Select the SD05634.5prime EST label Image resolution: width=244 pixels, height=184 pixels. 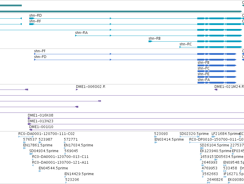[x=229, y=157]
